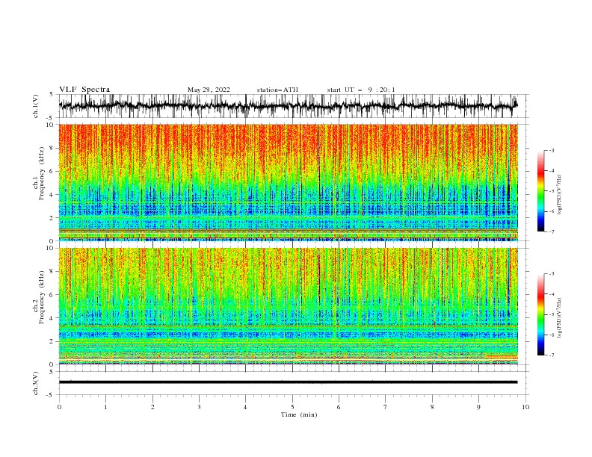Click the time axis tick label "3"

pos(199,407)
